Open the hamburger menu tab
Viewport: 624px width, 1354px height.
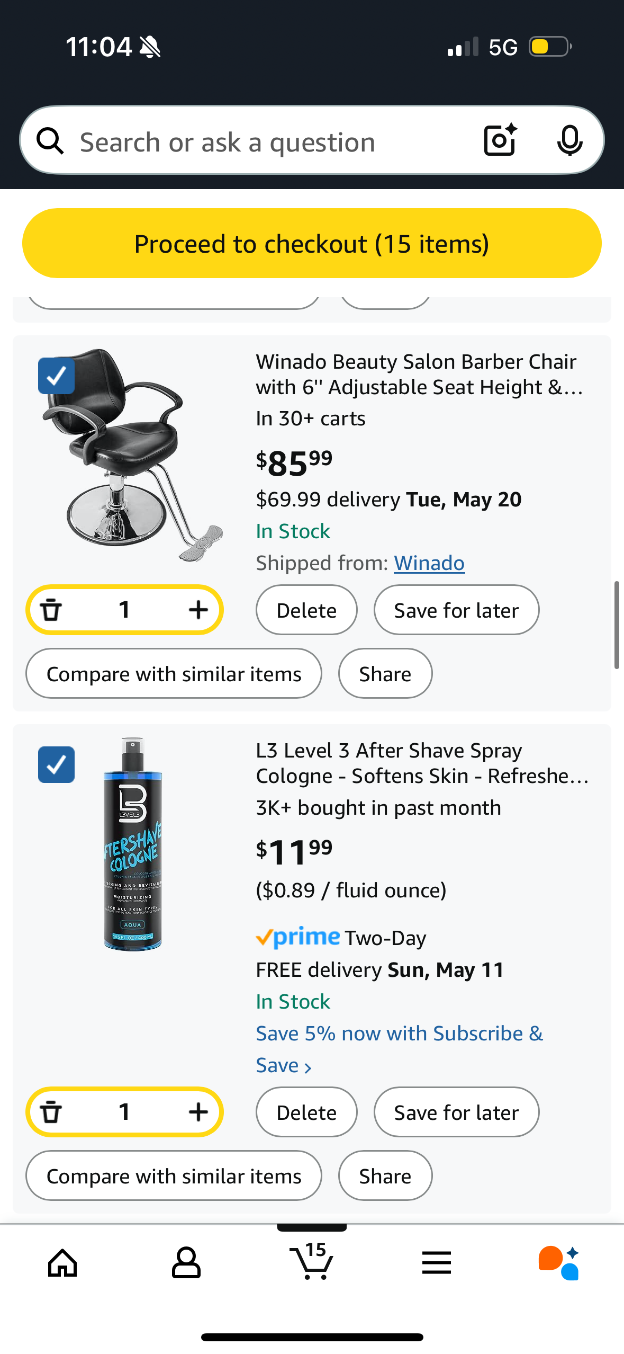tap(436, 1262)
